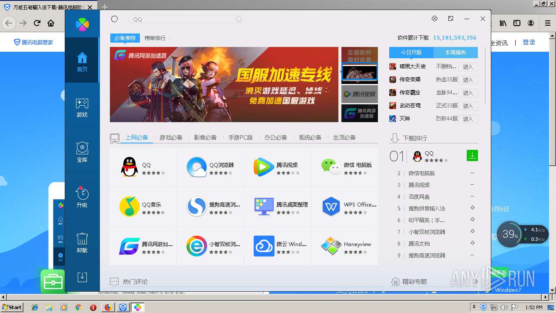This screenshot has height=313, width=556.
Task: Open the Windows Start menu
Action: pos(12,307)
